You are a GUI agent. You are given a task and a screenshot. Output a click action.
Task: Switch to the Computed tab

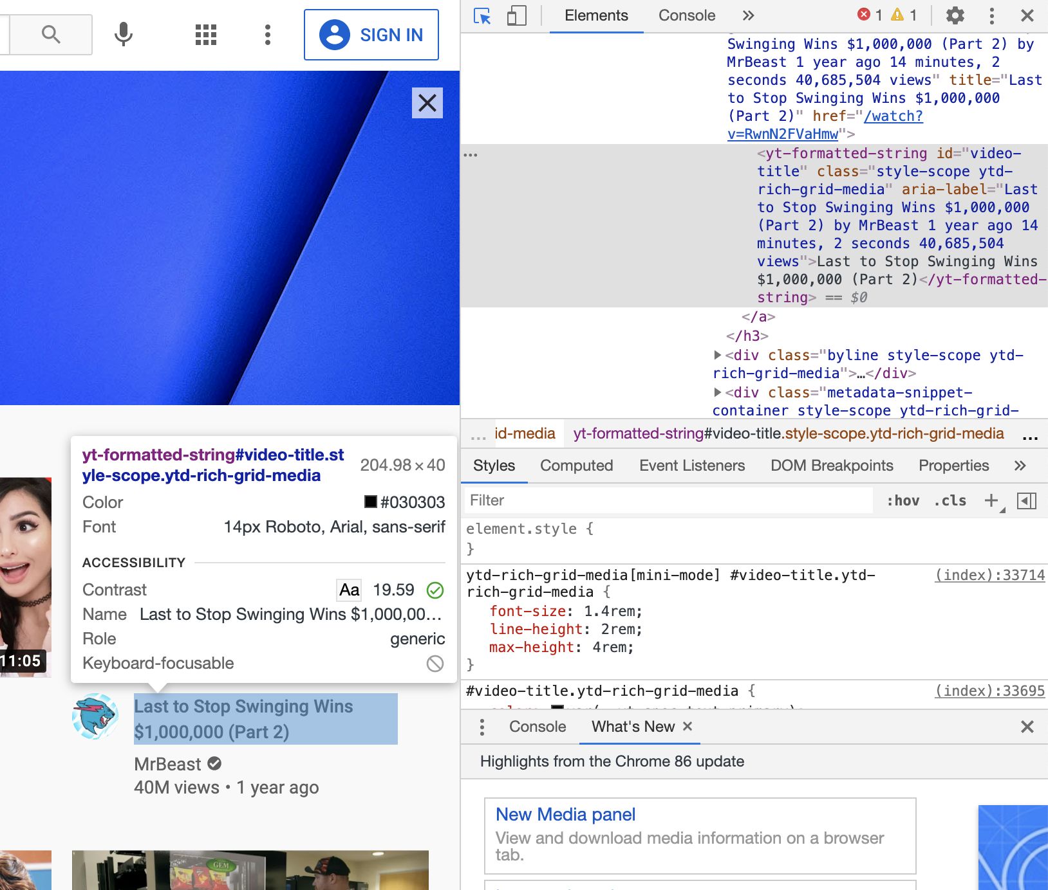(x=576, y=466)
